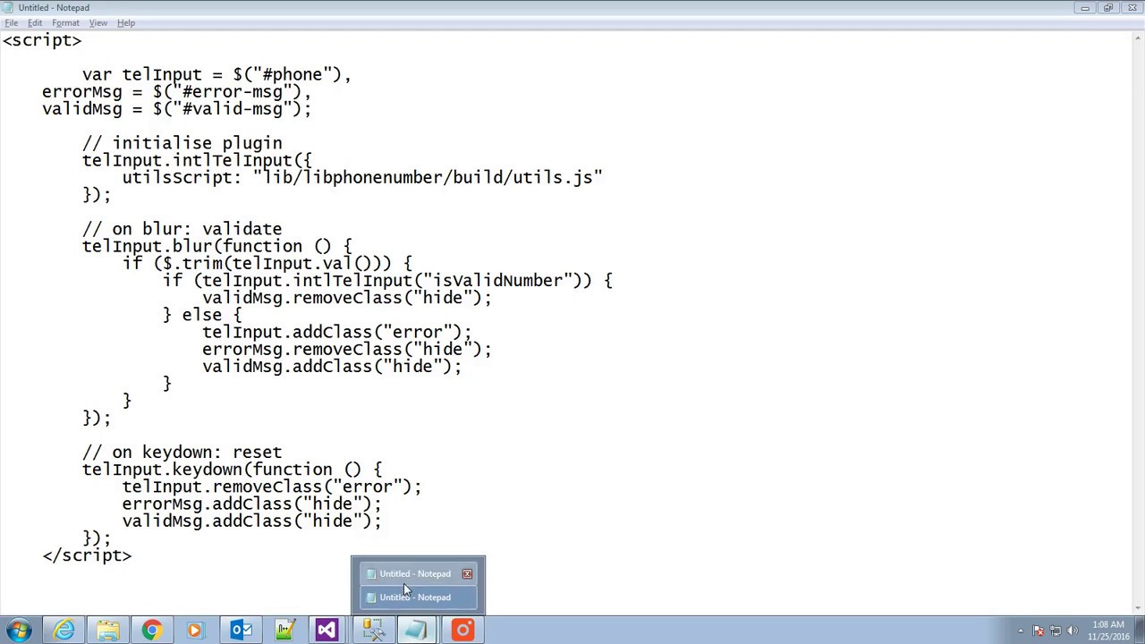1145x644 pixels.
Task: Click the Notepad taskbar icon
Action: [x=417, y=631]
